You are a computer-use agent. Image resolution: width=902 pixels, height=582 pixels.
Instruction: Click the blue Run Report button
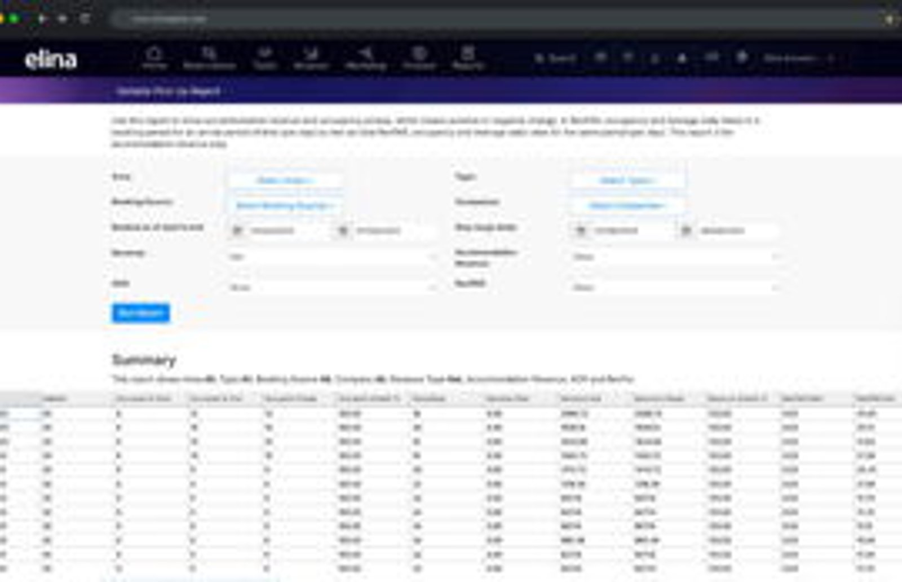tap(140, 313)
